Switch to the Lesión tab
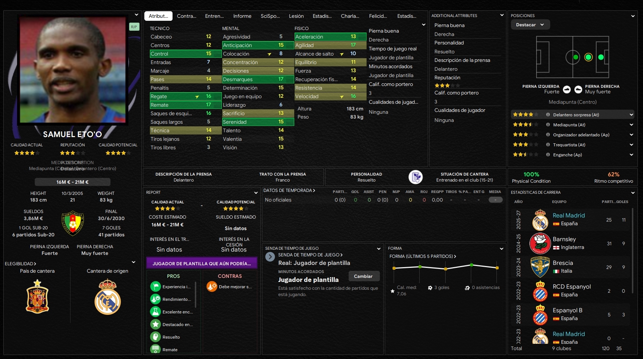The image size is (643, 359). (296, 16)
